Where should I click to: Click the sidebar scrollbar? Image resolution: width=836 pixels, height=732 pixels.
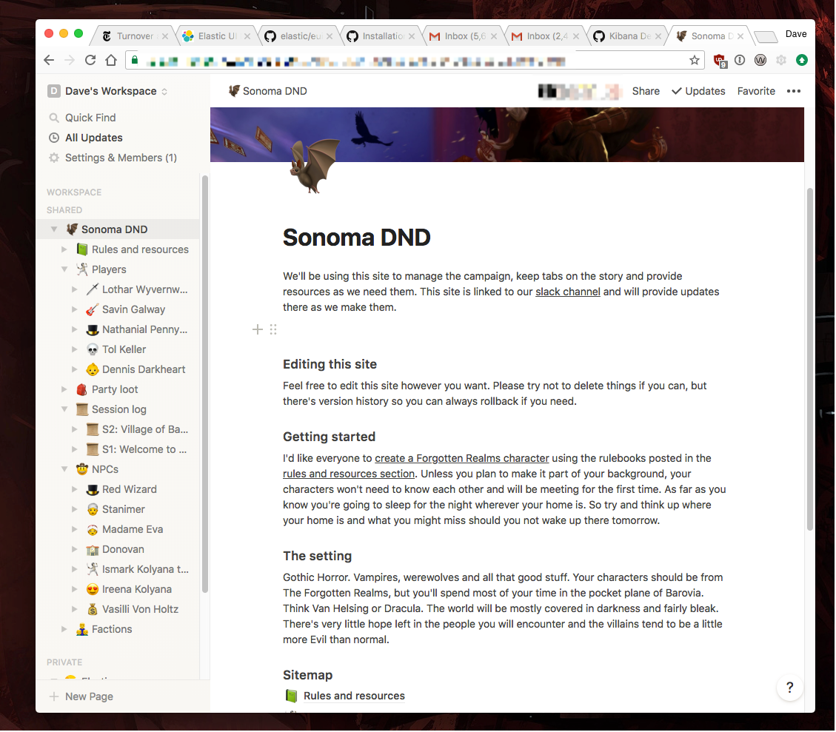[x=204, y=383]
